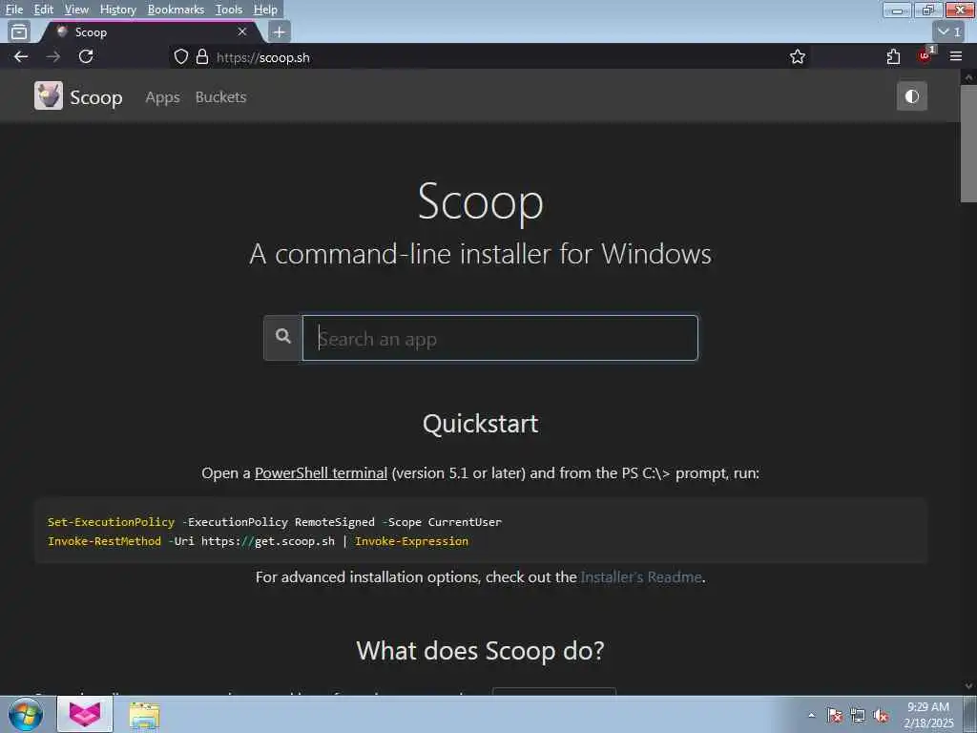977x733 pixels.
Task: Go to the Apps page
Action: [x=162, y=97]
